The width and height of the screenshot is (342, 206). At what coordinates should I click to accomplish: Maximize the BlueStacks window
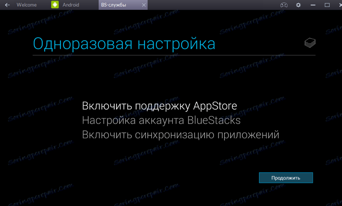327,5
